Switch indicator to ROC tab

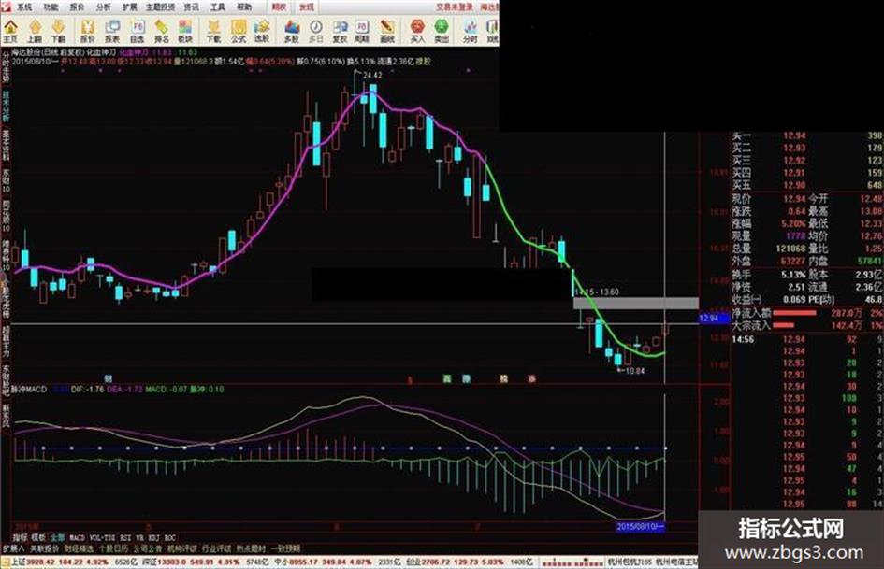click(x=169, y=538)
